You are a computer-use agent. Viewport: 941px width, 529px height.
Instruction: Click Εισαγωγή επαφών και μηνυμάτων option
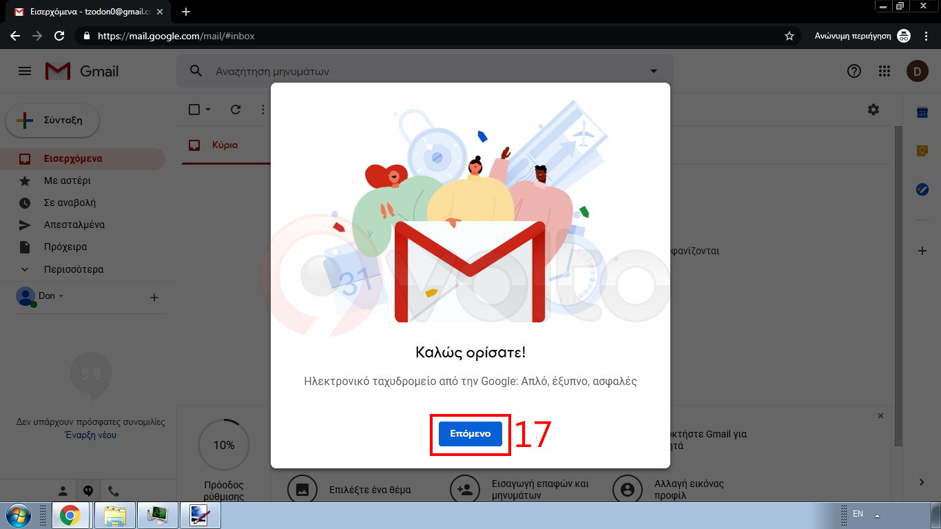click(x=521, y=490)
